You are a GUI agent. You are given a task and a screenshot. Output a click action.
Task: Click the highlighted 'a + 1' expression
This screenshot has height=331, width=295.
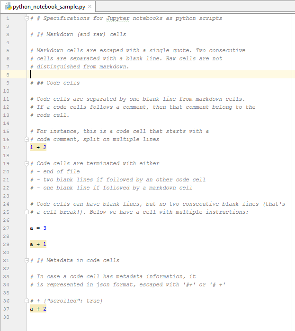38,244
